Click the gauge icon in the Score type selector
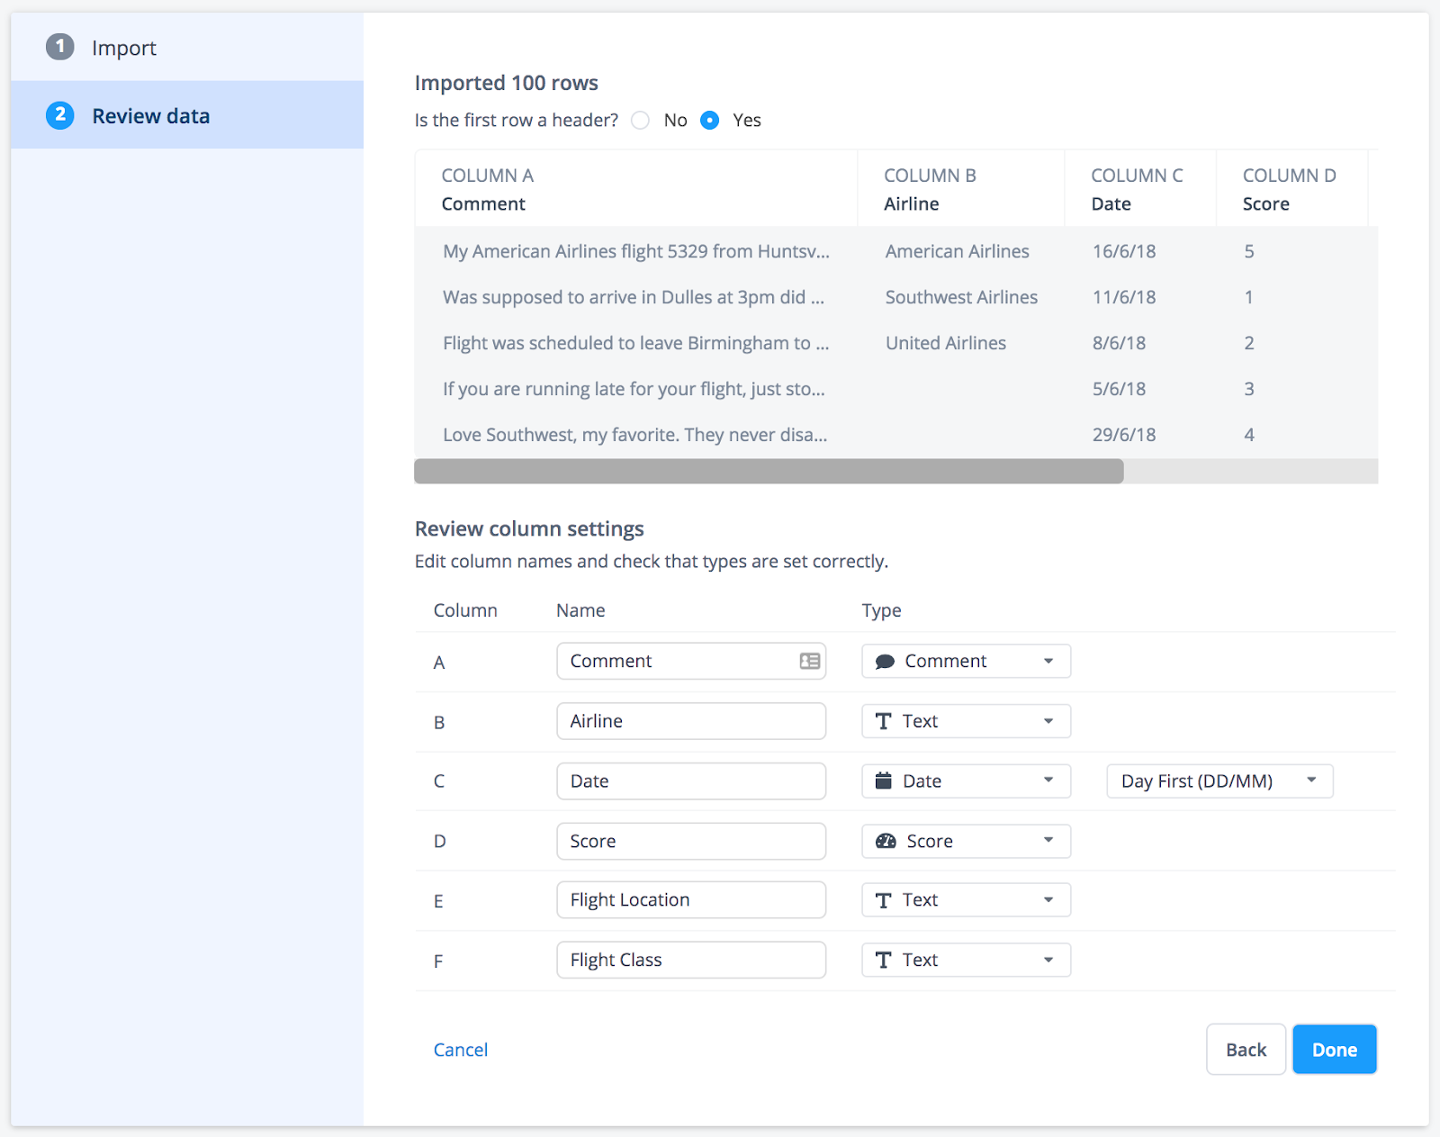The image size is (1440, 1137). point(886,841)
